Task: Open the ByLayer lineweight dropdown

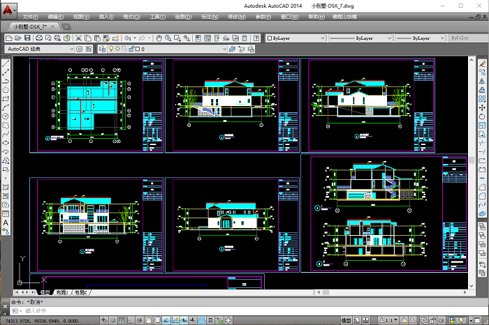Action: coord(442,38)
